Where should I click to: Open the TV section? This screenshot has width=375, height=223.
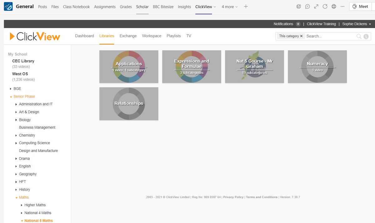click(x=189, y=36)
